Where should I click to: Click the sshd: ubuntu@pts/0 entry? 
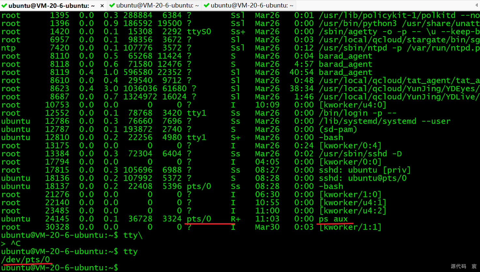[363, 178]
